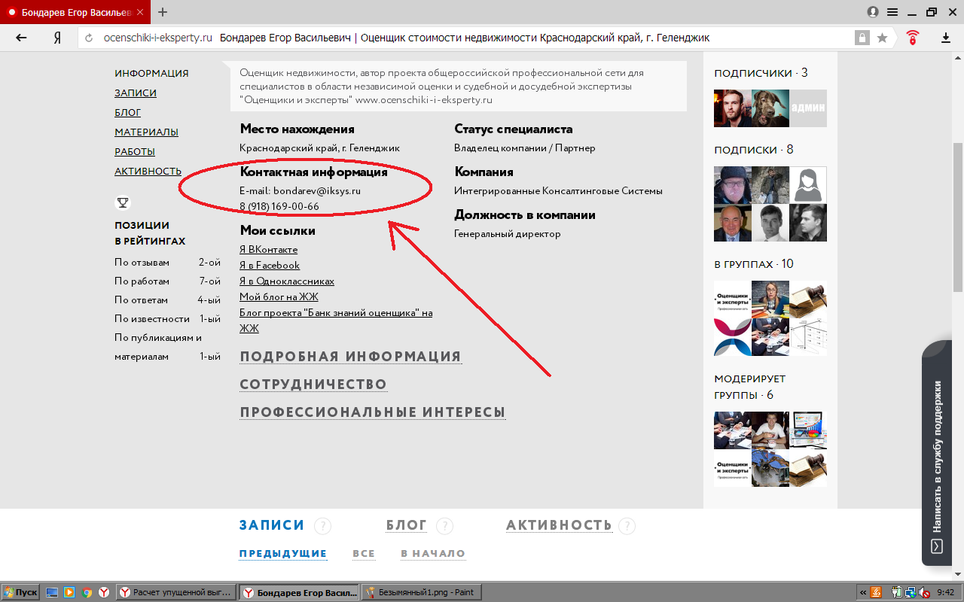Expand the СОТРУДНИЧЕСТВО section
The width and height of the screenshot is (964, 602).
313,385
